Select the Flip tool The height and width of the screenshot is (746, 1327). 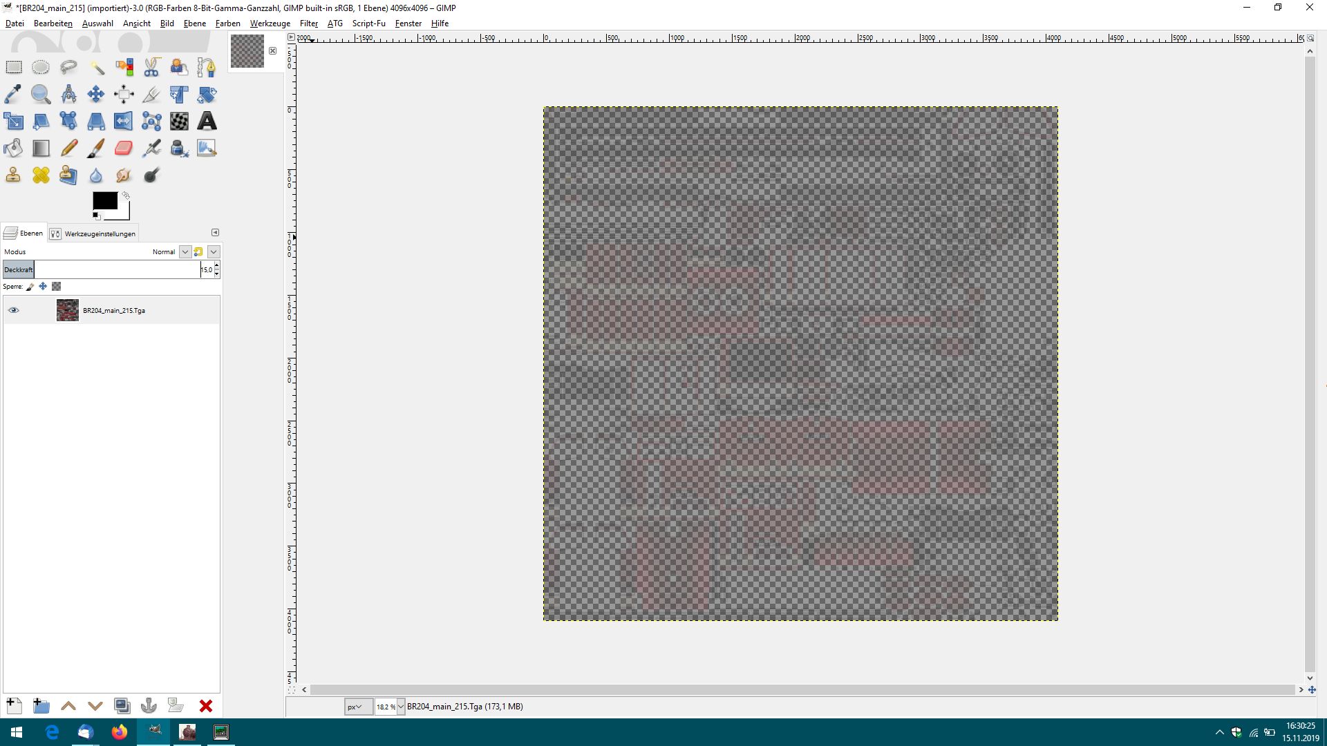[x=124, y=121]
